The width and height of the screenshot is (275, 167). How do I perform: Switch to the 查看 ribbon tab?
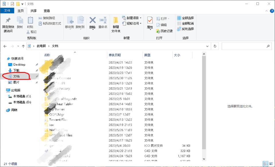pos(46,11)
